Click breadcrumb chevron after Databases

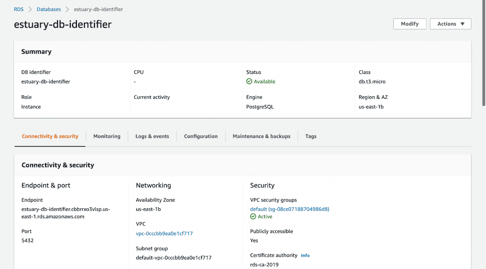tap(67, 9)
